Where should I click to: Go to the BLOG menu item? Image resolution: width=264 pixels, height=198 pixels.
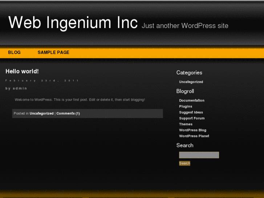[x=14, y=52]
